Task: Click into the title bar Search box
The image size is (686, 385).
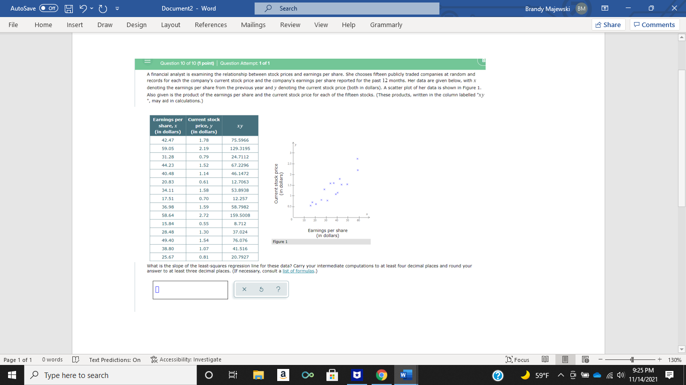Action: point(347,9)
